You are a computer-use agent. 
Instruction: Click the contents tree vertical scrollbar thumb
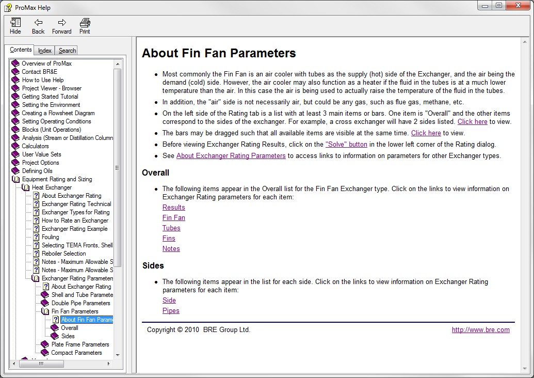point(118,168)
